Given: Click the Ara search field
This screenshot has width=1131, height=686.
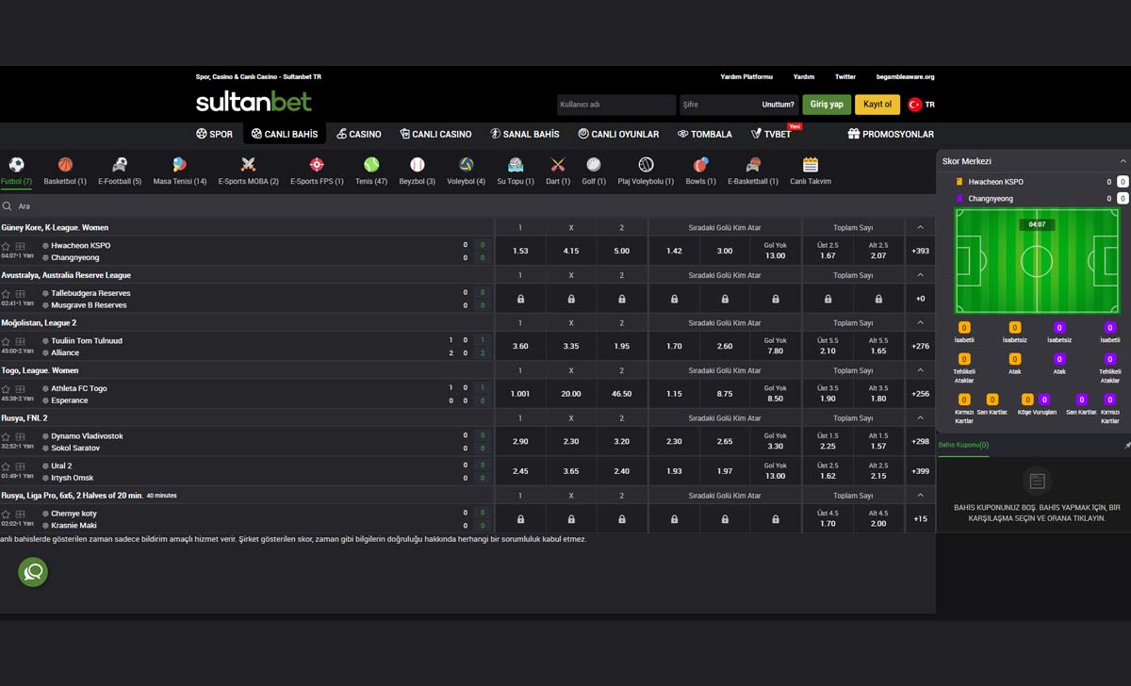Looking at the screenshot, I should (467, 206).
